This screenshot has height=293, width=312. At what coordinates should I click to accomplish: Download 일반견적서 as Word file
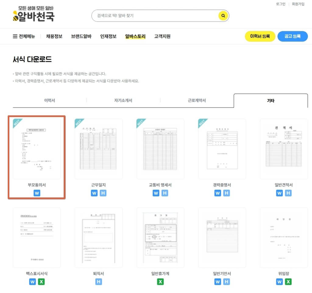pos(279,193)
